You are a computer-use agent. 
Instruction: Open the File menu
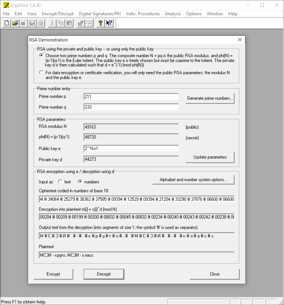click(6, 14)
